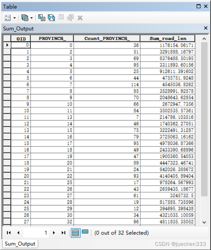This screenshot has width=211, height=250.
Task: Show selected records view
Action: click(x=85, y=232)
